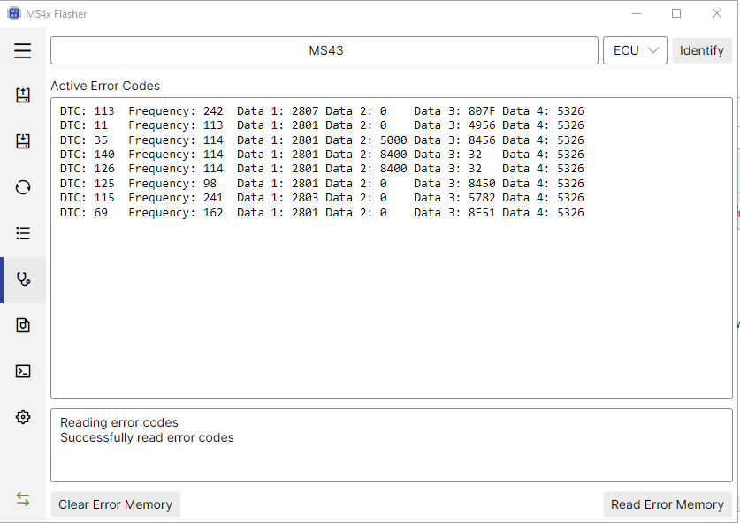740x523 pixels.
Task: Select the DTC: 69 row
Action: 322,213
